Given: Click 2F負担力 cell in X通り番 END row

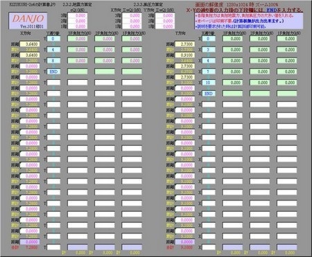Looking at the screenshot, I should pos(260,94).
